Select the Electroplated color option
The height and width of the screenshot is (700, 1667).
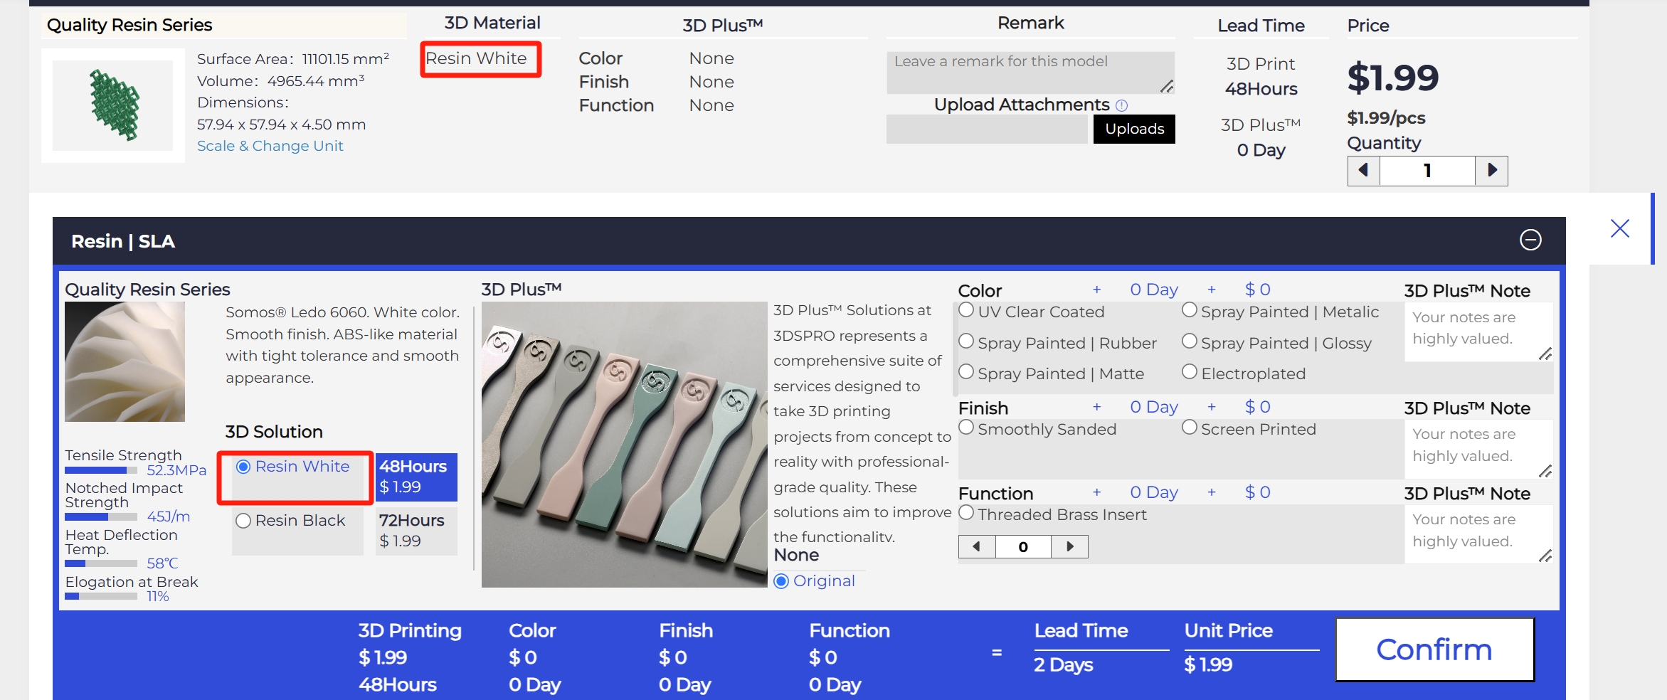[1190, 372]
